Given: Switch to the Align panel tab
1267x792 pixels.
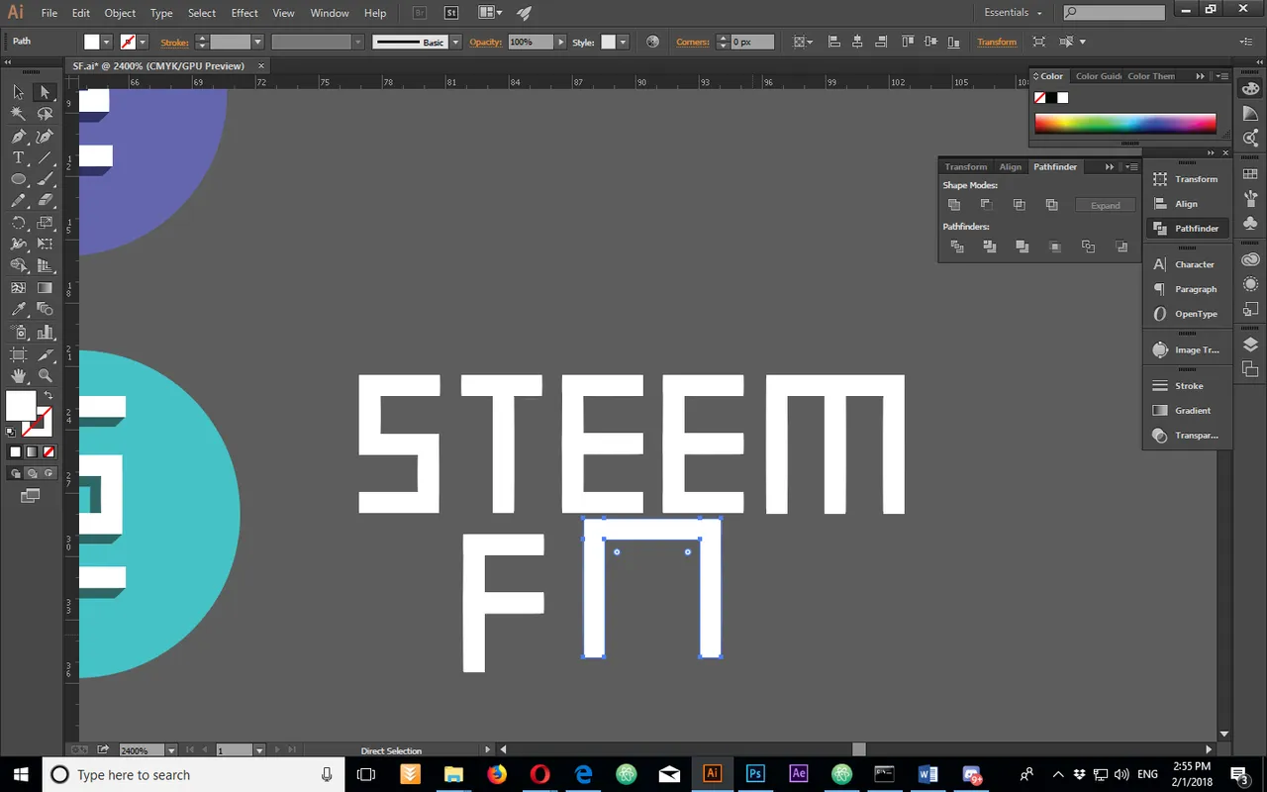Looking at the screenshot, I should point(1010,166).
